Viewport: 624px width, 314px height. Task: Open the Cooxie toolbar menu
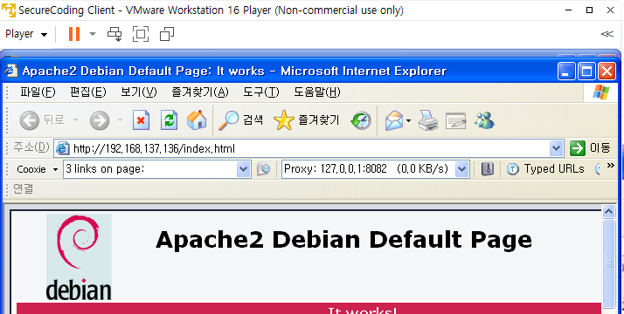[37, 169]
